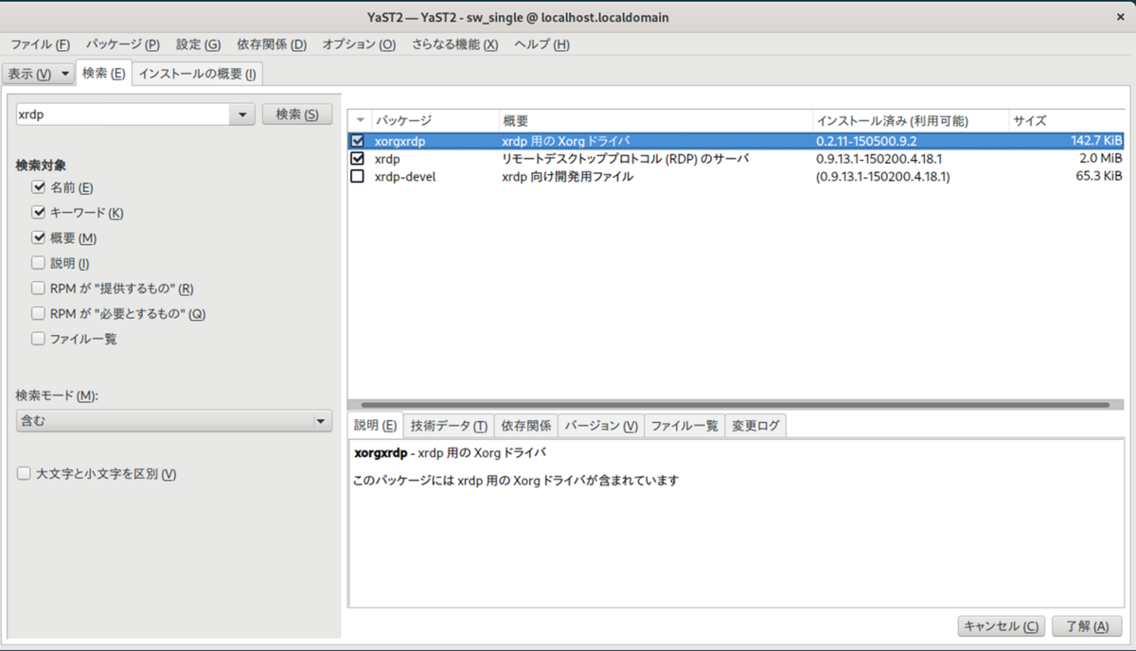The width and height of the screenshot is (1136, 651).
Task: Open the さらなる機能 (X) menu
Action: coord(454,44)
